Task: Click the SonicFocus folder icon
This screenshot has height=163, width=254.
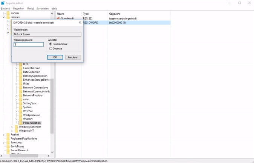Action: (x=8, y=146)
